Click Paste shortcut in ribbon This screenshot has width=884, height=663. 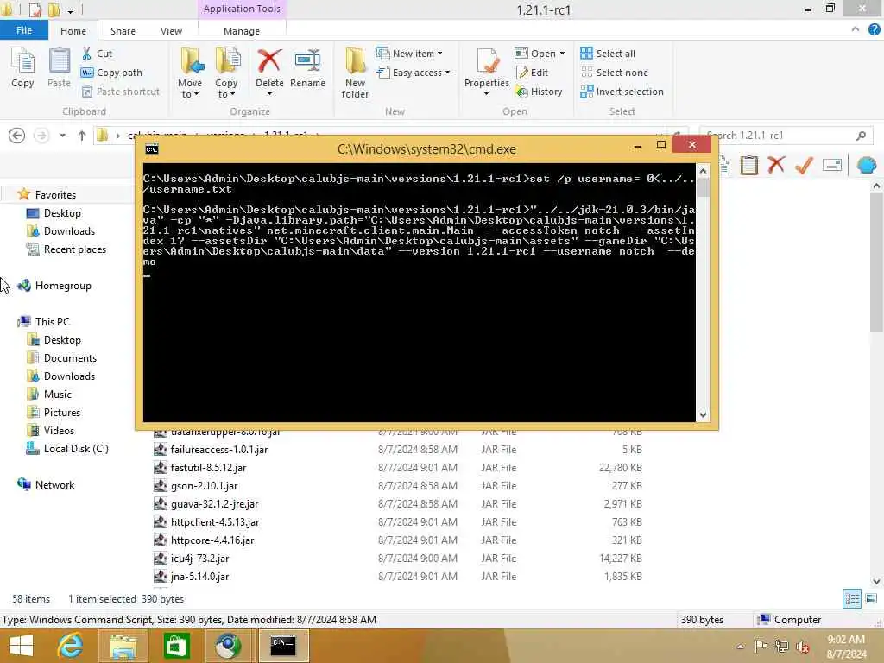[x=121, y=92]
